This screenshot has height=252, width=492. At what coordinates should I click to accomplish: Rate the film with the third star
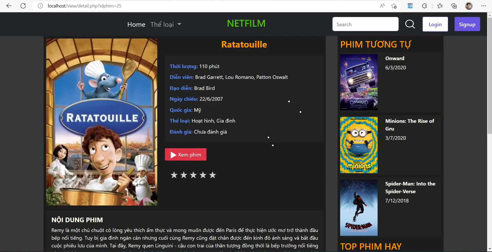click(x=193, y=175)
